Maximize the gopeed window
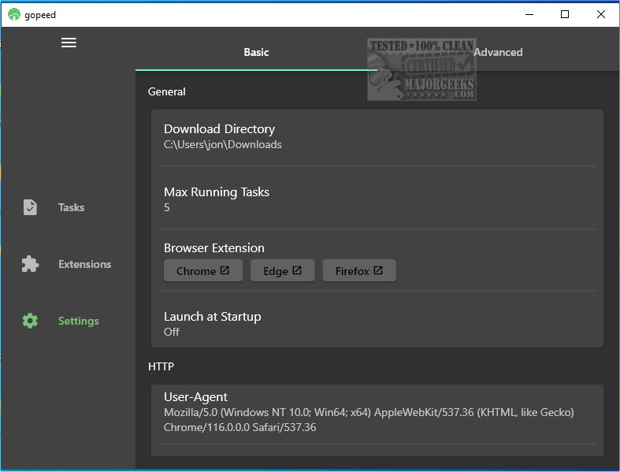Viewport: 620px width, 472px height. pos(565,15)
